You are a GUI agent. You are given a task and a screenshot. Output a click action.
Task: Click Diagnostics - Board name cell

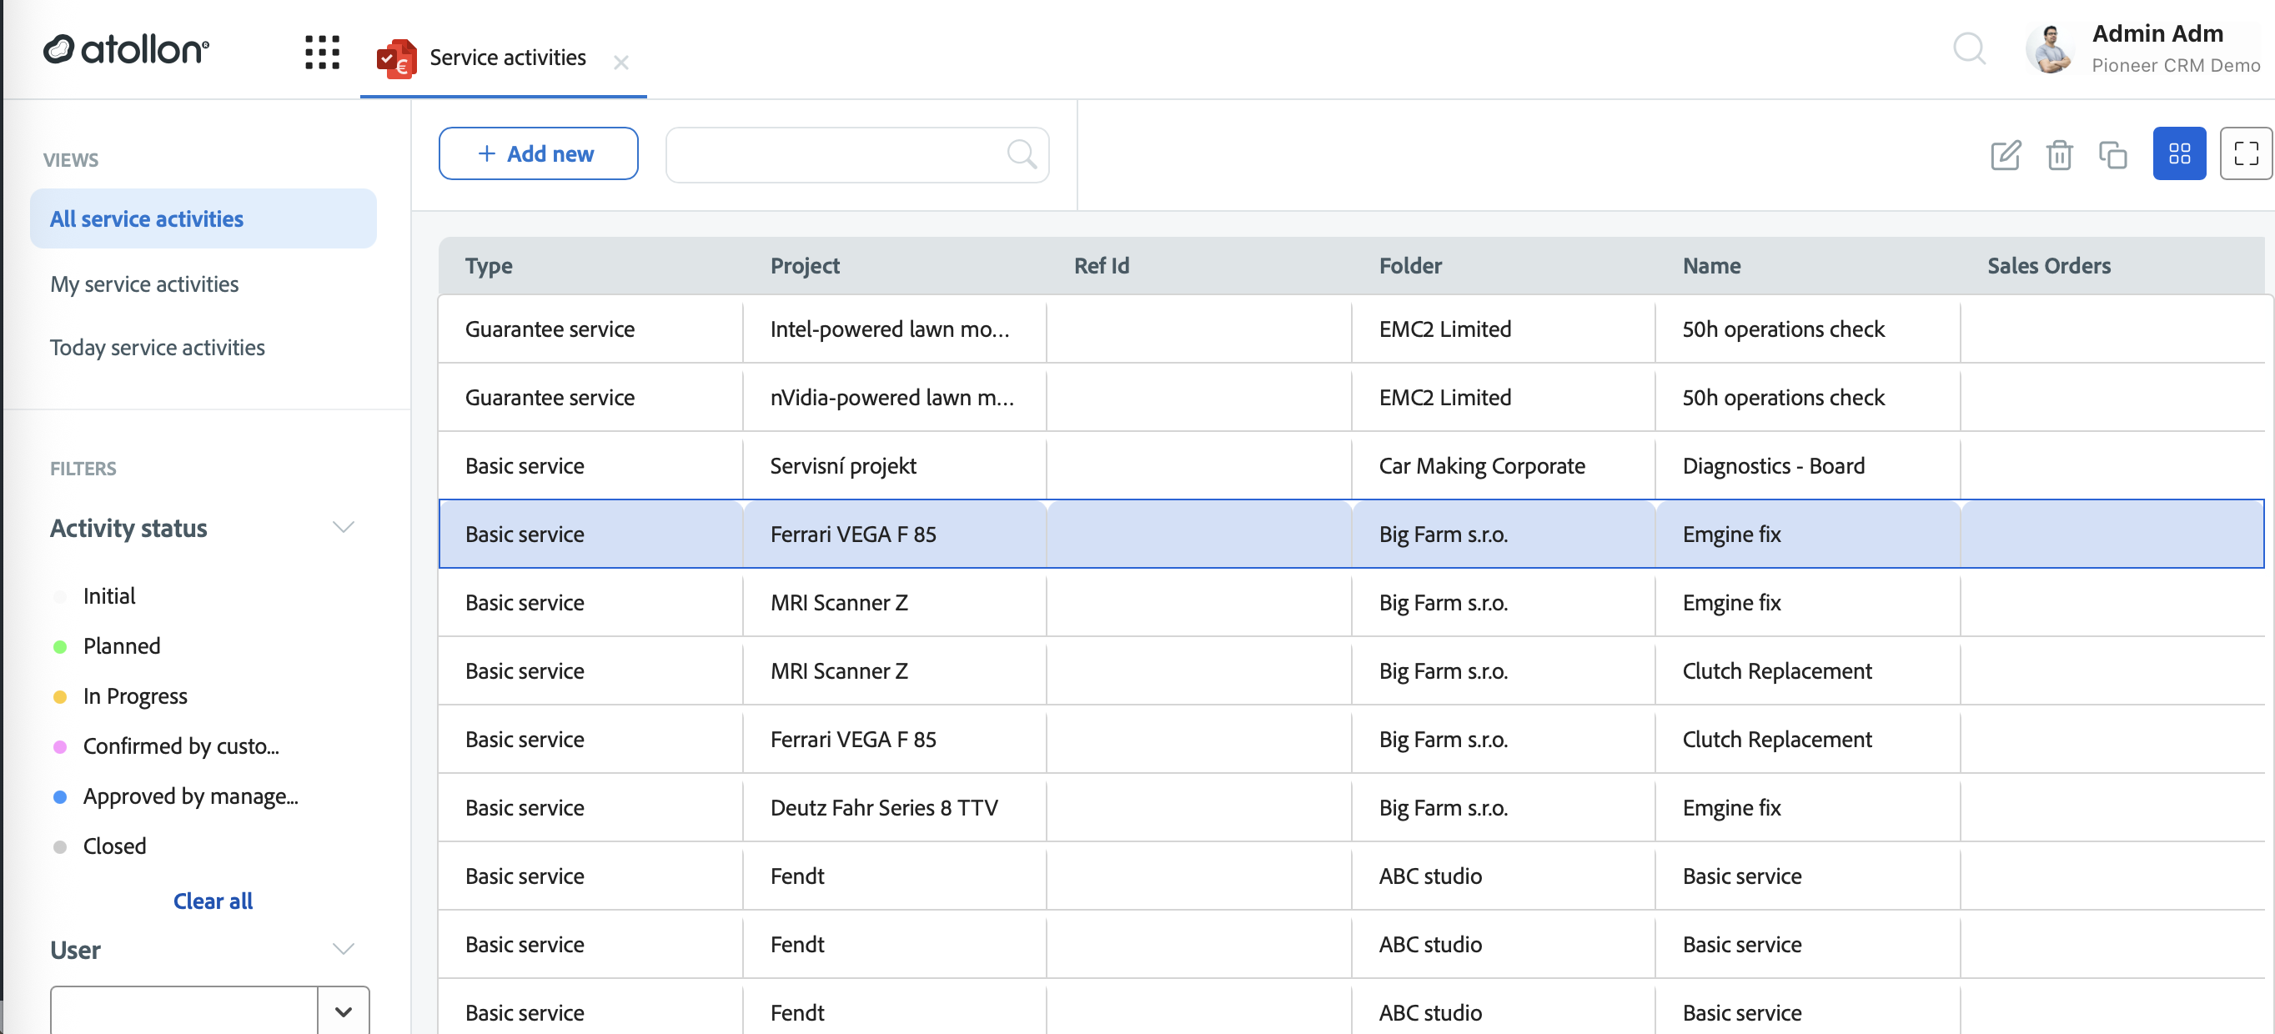pyautogui.click(x=1808, y=466)
